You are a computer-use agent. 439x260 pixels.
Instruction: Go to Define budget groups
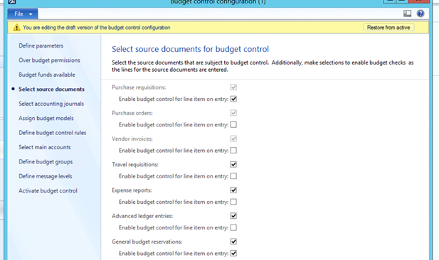[46, 162]
